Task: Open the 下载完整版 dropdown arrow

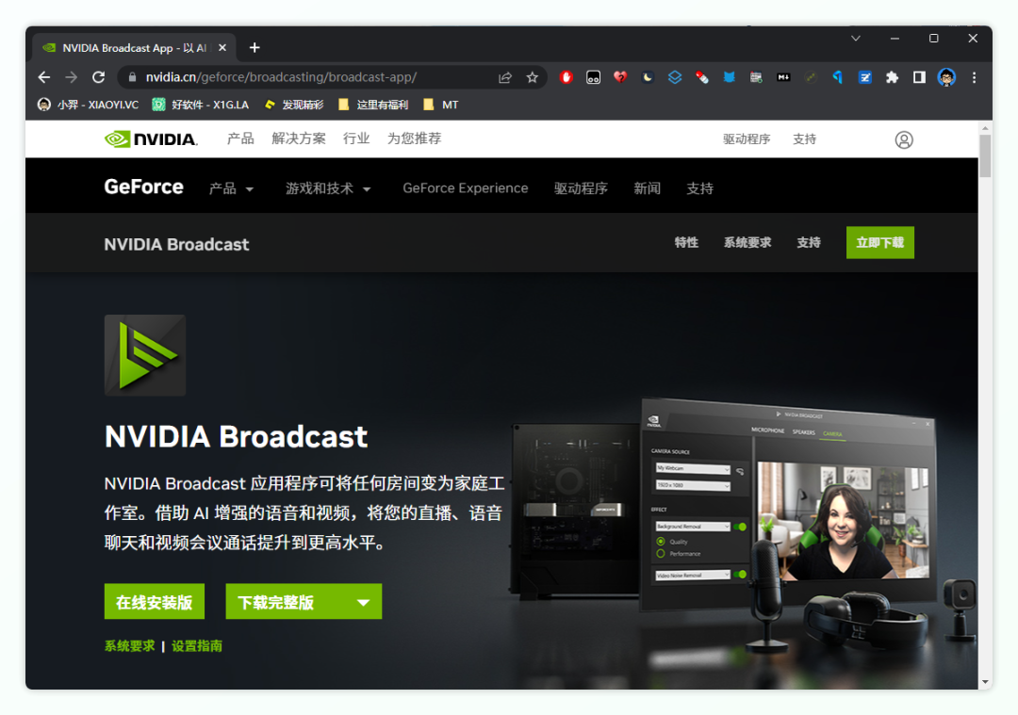Action: coord(364,602)
